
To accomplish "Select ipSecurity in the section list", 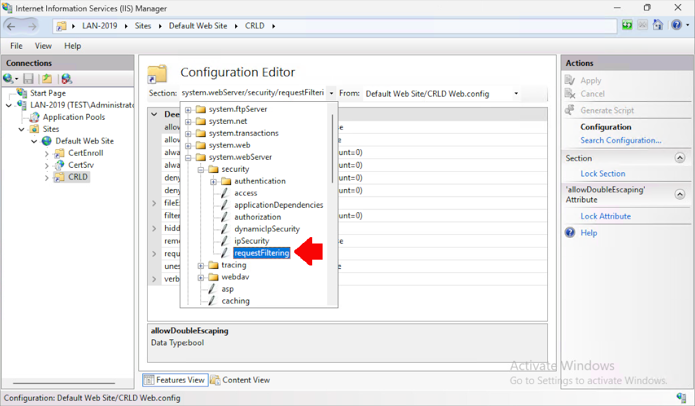I will pyautogui.click(x=251, y=241).
